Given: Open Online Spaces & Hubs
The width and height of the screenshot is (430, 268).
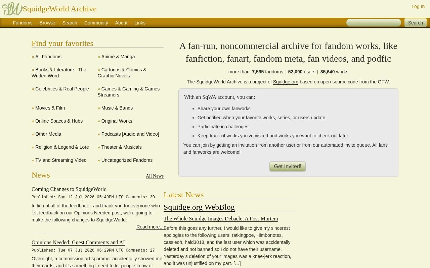Looking at the screenshot, I should [59, 121].
